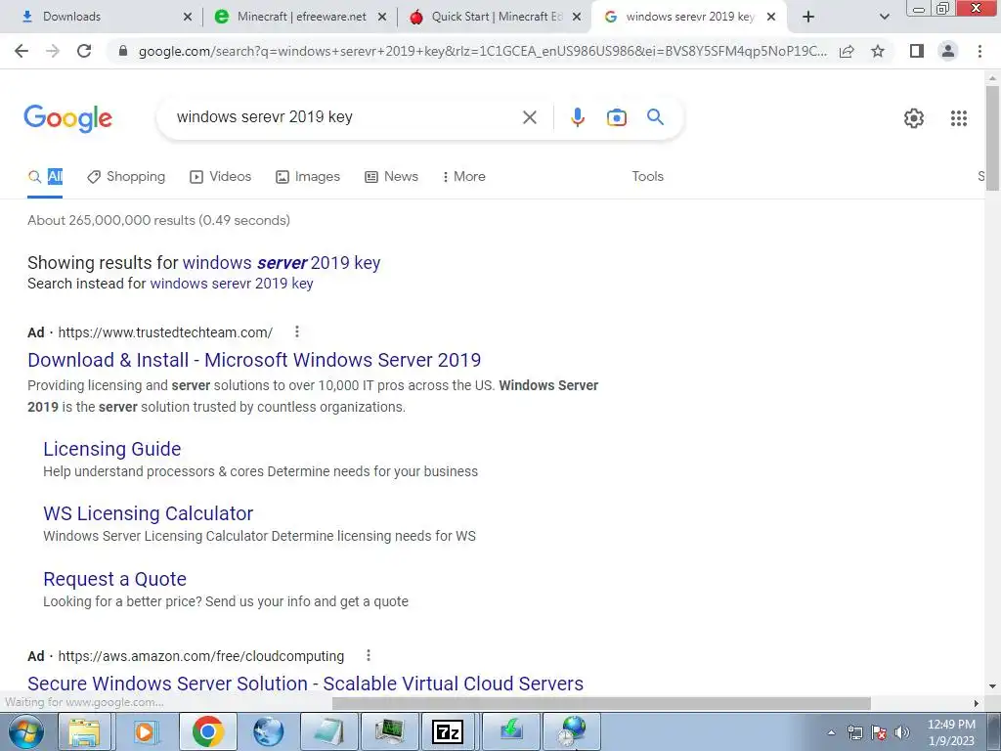Clear the Google search box text
Viewport: 1001px width, 751px height.
click(529, 117)
